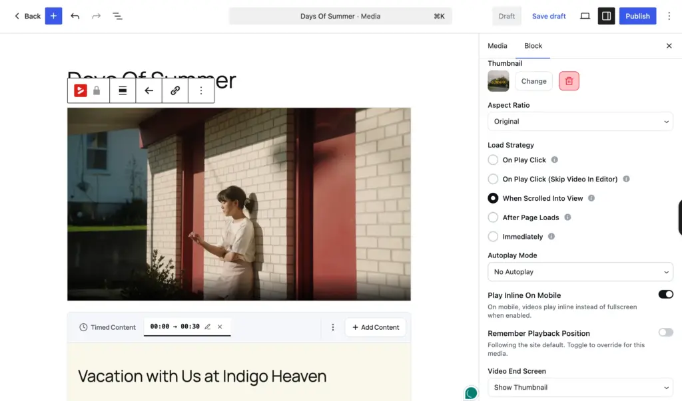Toggle the settings sidebar icon
This screenshot has width=682, height=401.
pyautogui.click(x=606, y=16)
